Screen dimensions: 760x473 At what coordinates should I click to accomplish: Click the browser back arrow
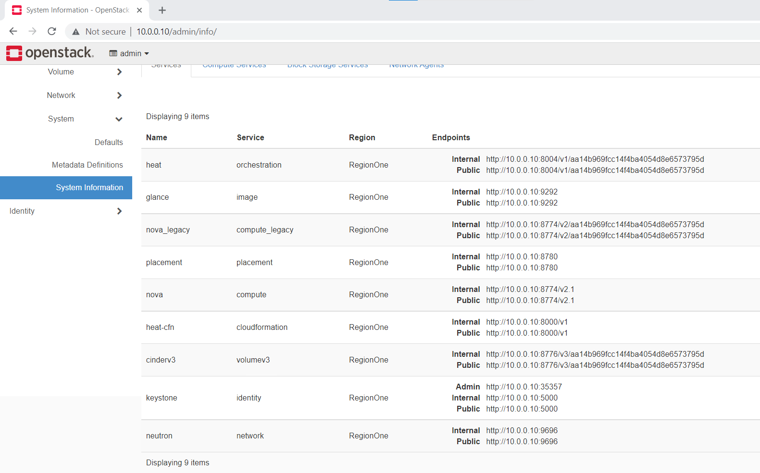click(x=13, y=31)
